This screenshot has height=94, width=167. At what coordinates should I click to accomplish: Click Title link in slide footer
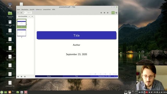pos(76,76)
